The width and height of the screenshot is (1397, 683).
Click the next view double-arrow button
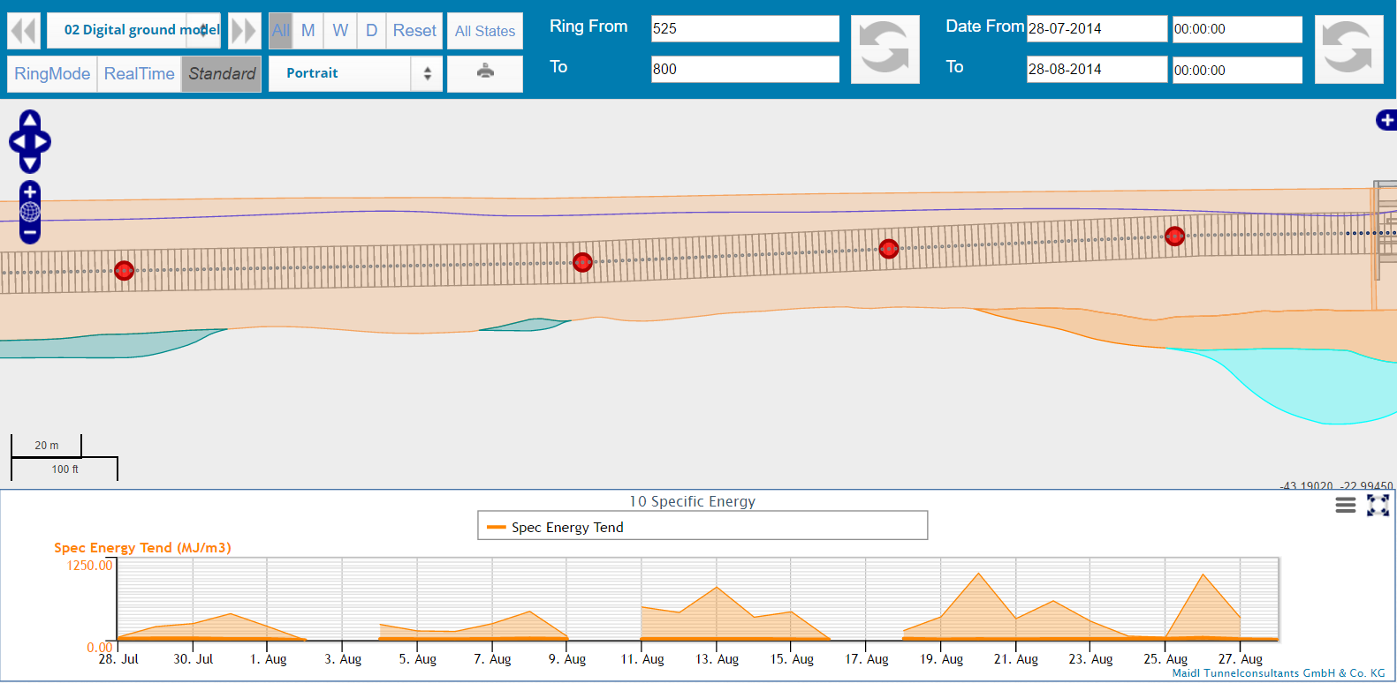[x=244, y=31]
